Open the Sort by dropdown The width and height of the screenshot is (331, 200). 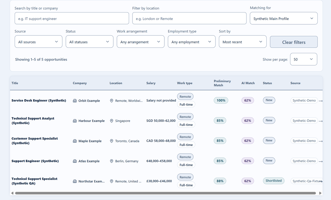pyautogui.click(x=243, y=42)
